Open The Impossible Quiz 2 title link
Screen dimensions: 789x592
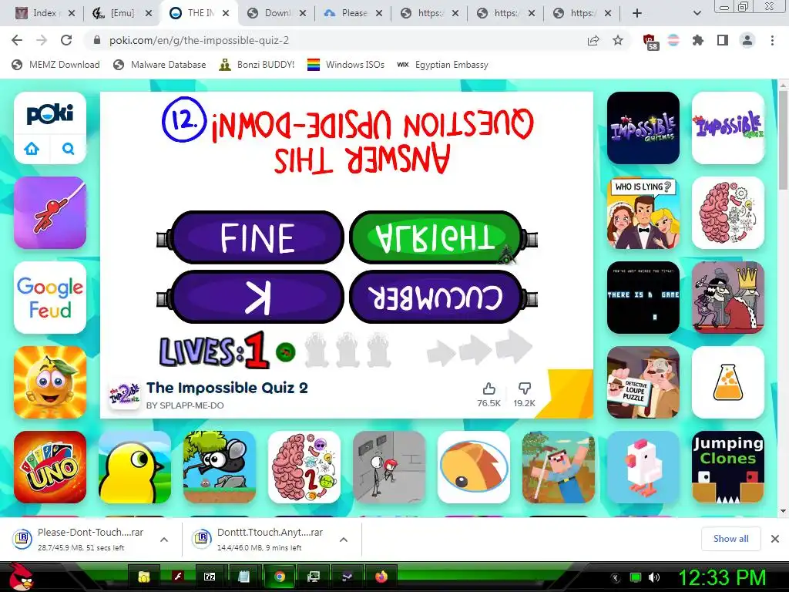tap(227, 388)
